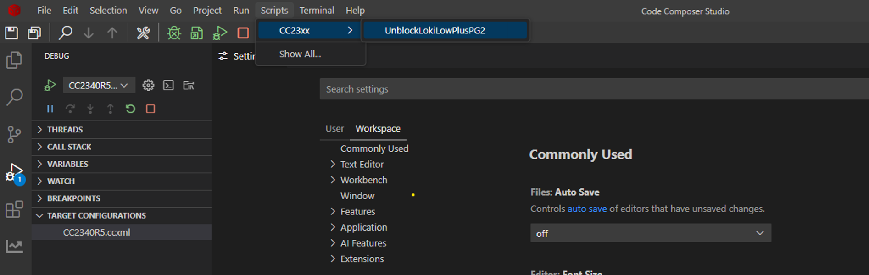Open the Search view in the activity bar
The image size is (869, 275).
(x=14, y=97)
